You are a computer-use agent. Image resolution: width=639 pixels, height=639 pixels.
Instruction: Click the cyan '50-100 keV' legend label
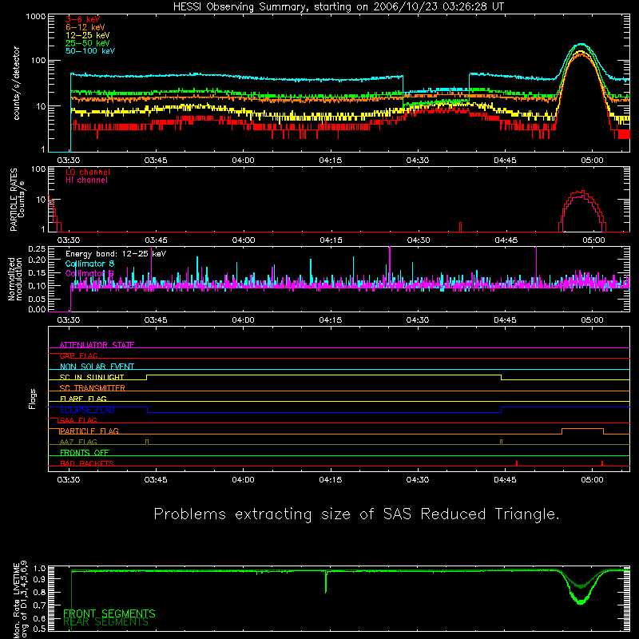pyautogui.click(x=90, y=51)
